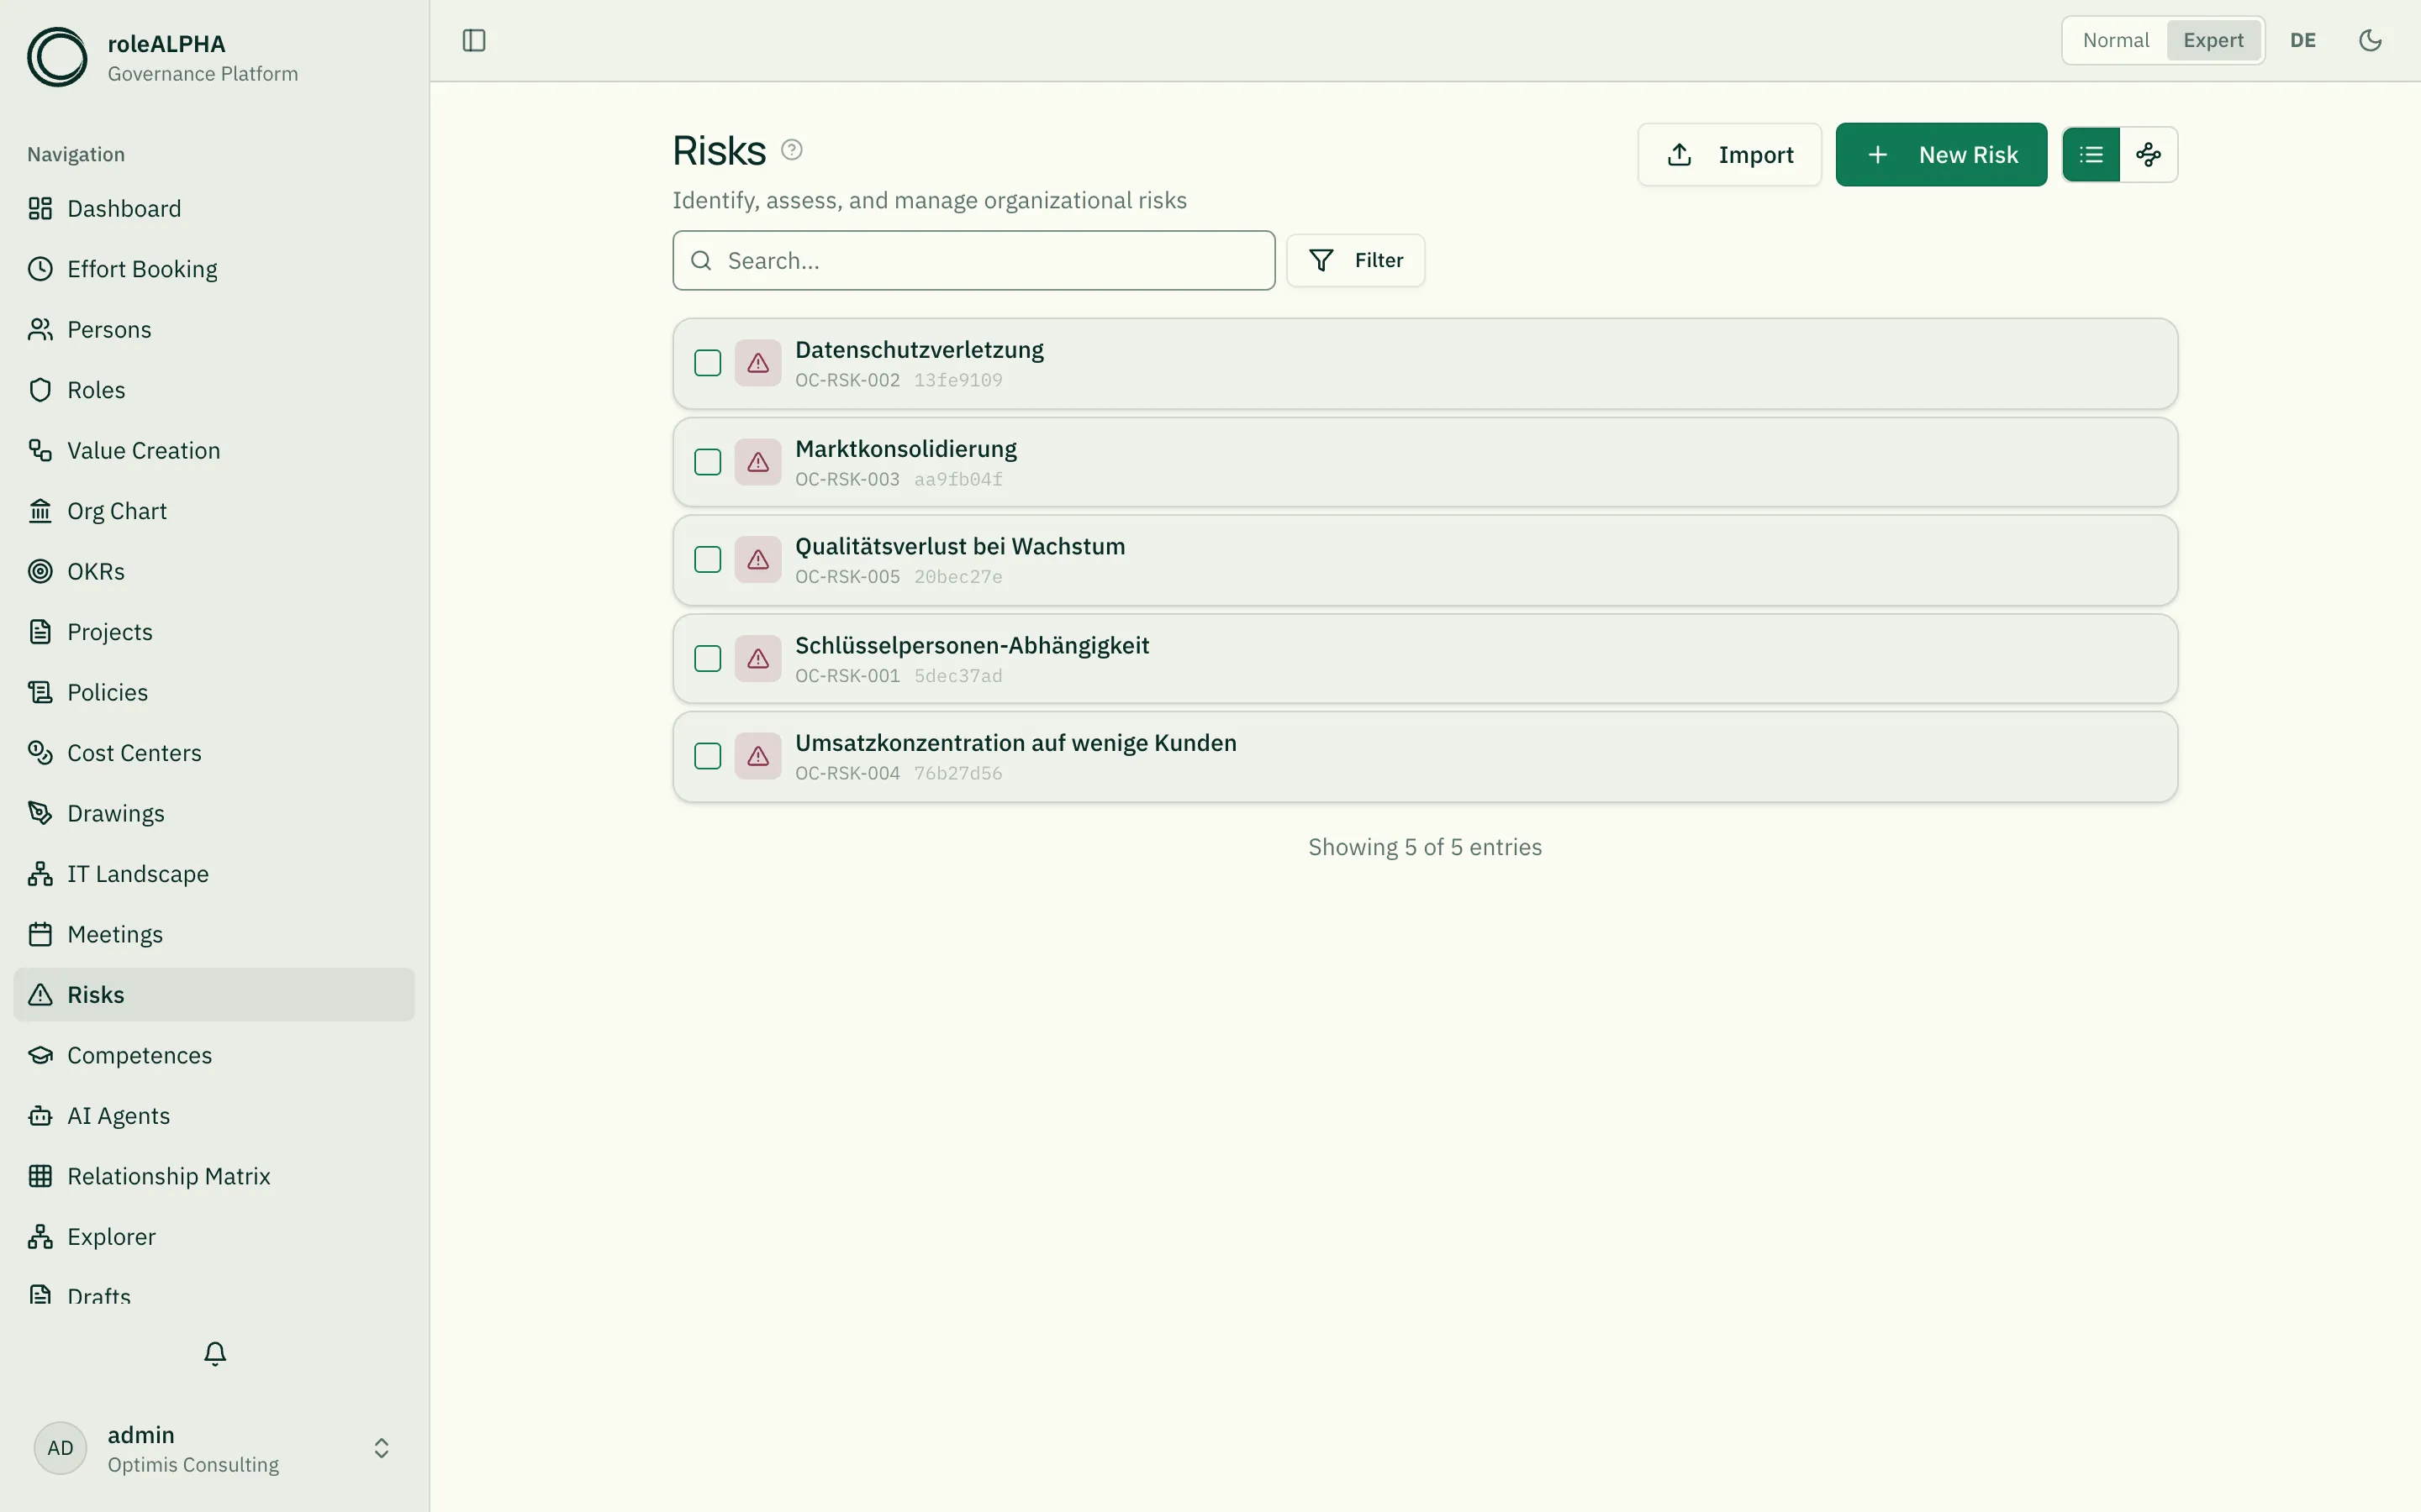Check Umsatzkonzentration auf wenige Kunden checkbox

[707, 756]
